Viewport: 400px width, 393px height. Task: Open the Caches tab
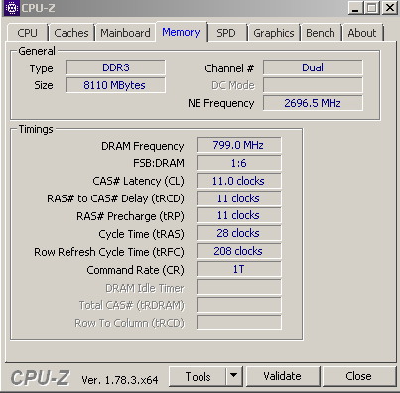click(71, 33)
